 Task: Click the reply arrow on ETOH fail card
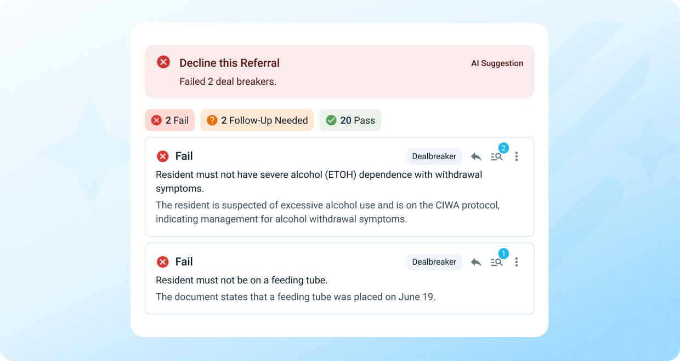point(476,156)
